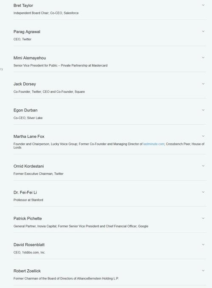Select the Robert Zoellick name heading
The height and width of the screenshot is (288, 212).
click(x=27, y=271)
